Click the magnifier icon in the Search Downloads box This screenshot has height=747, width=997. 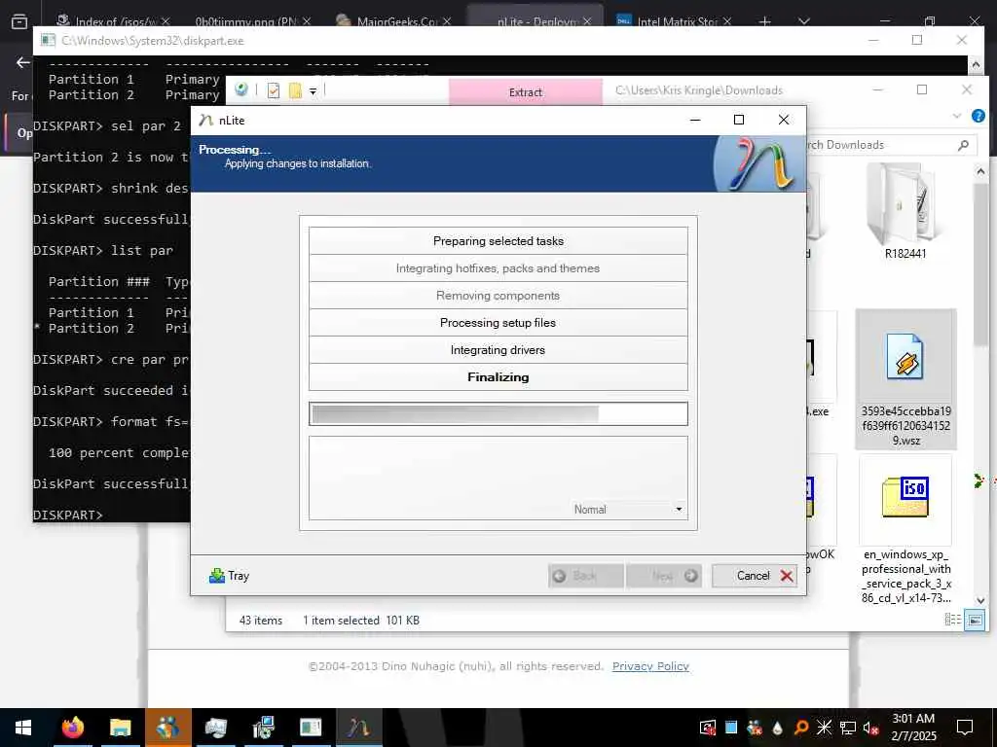(963, 145)
